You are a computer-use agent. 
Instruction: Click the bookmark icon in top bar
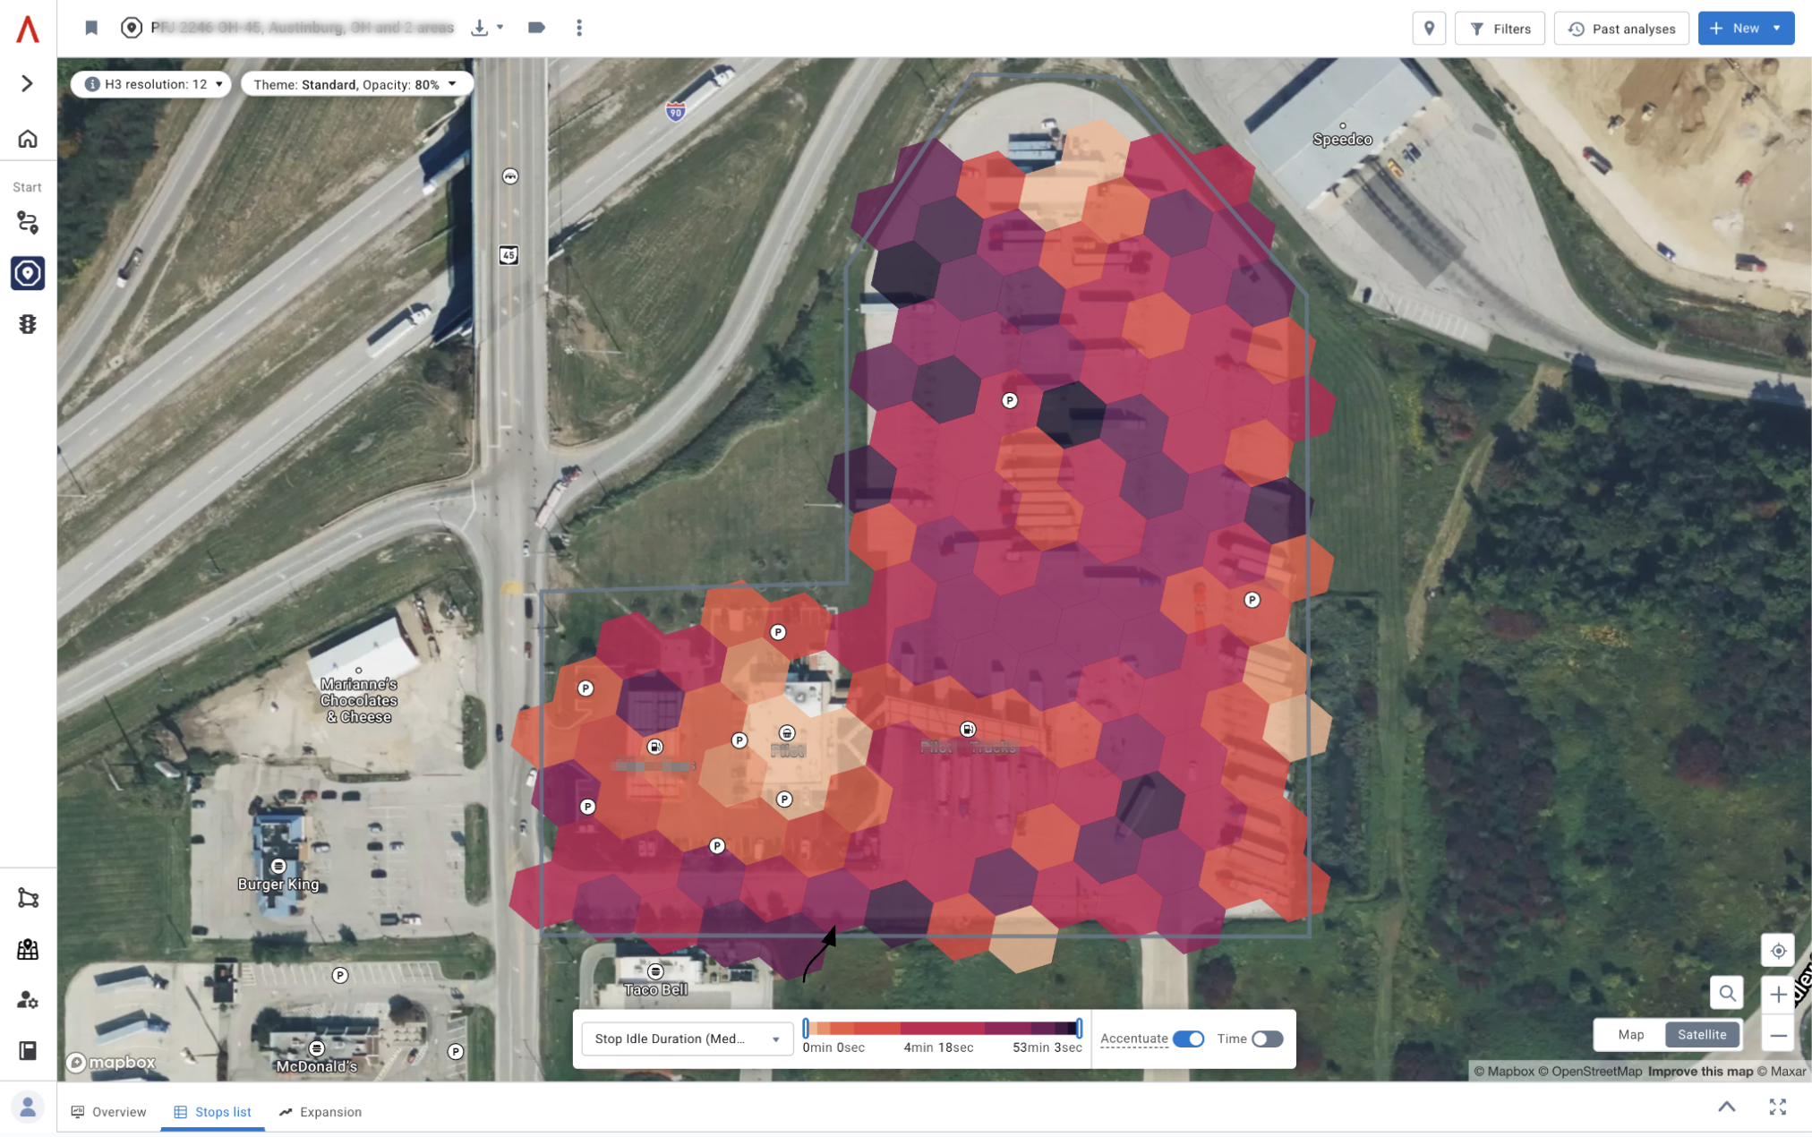[90, 28]
